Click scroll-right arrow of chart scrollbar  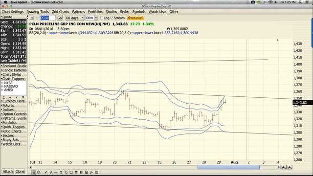[279, 167]
